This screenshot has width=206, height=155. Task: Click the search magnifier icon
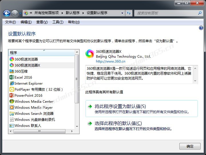(x=200, y=13)
